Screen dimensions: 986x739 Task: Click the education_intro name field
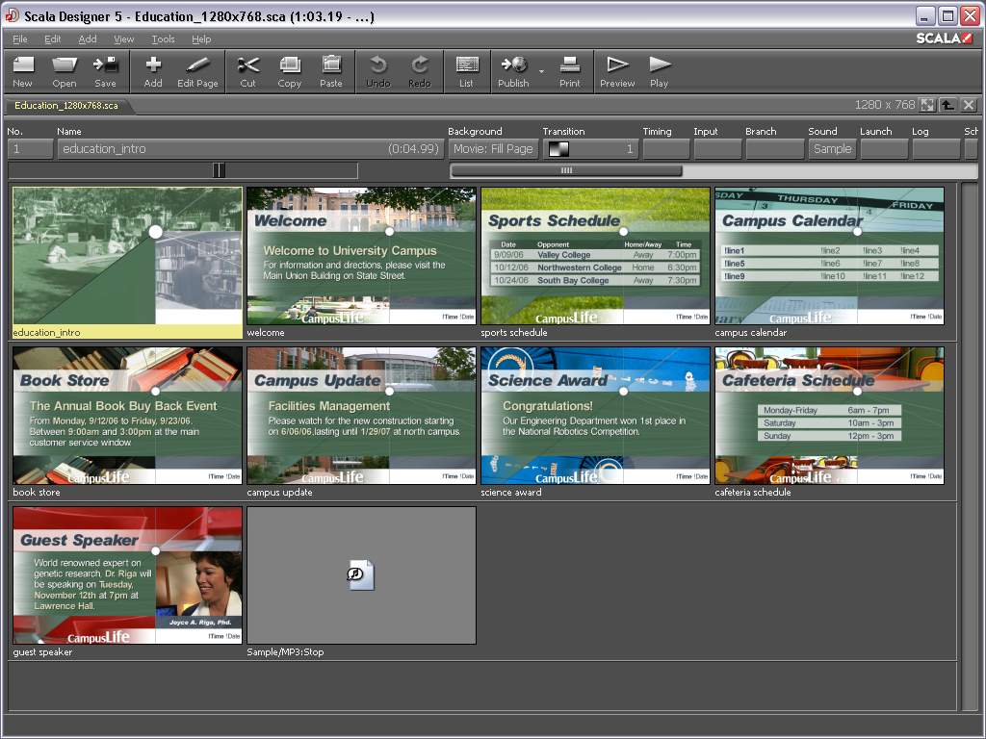pos(250,149)
